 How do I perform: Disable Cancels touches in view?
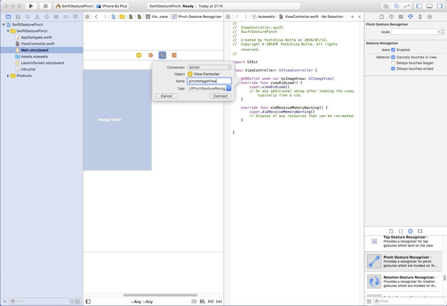pyautogui.click(x=393, y=57)
